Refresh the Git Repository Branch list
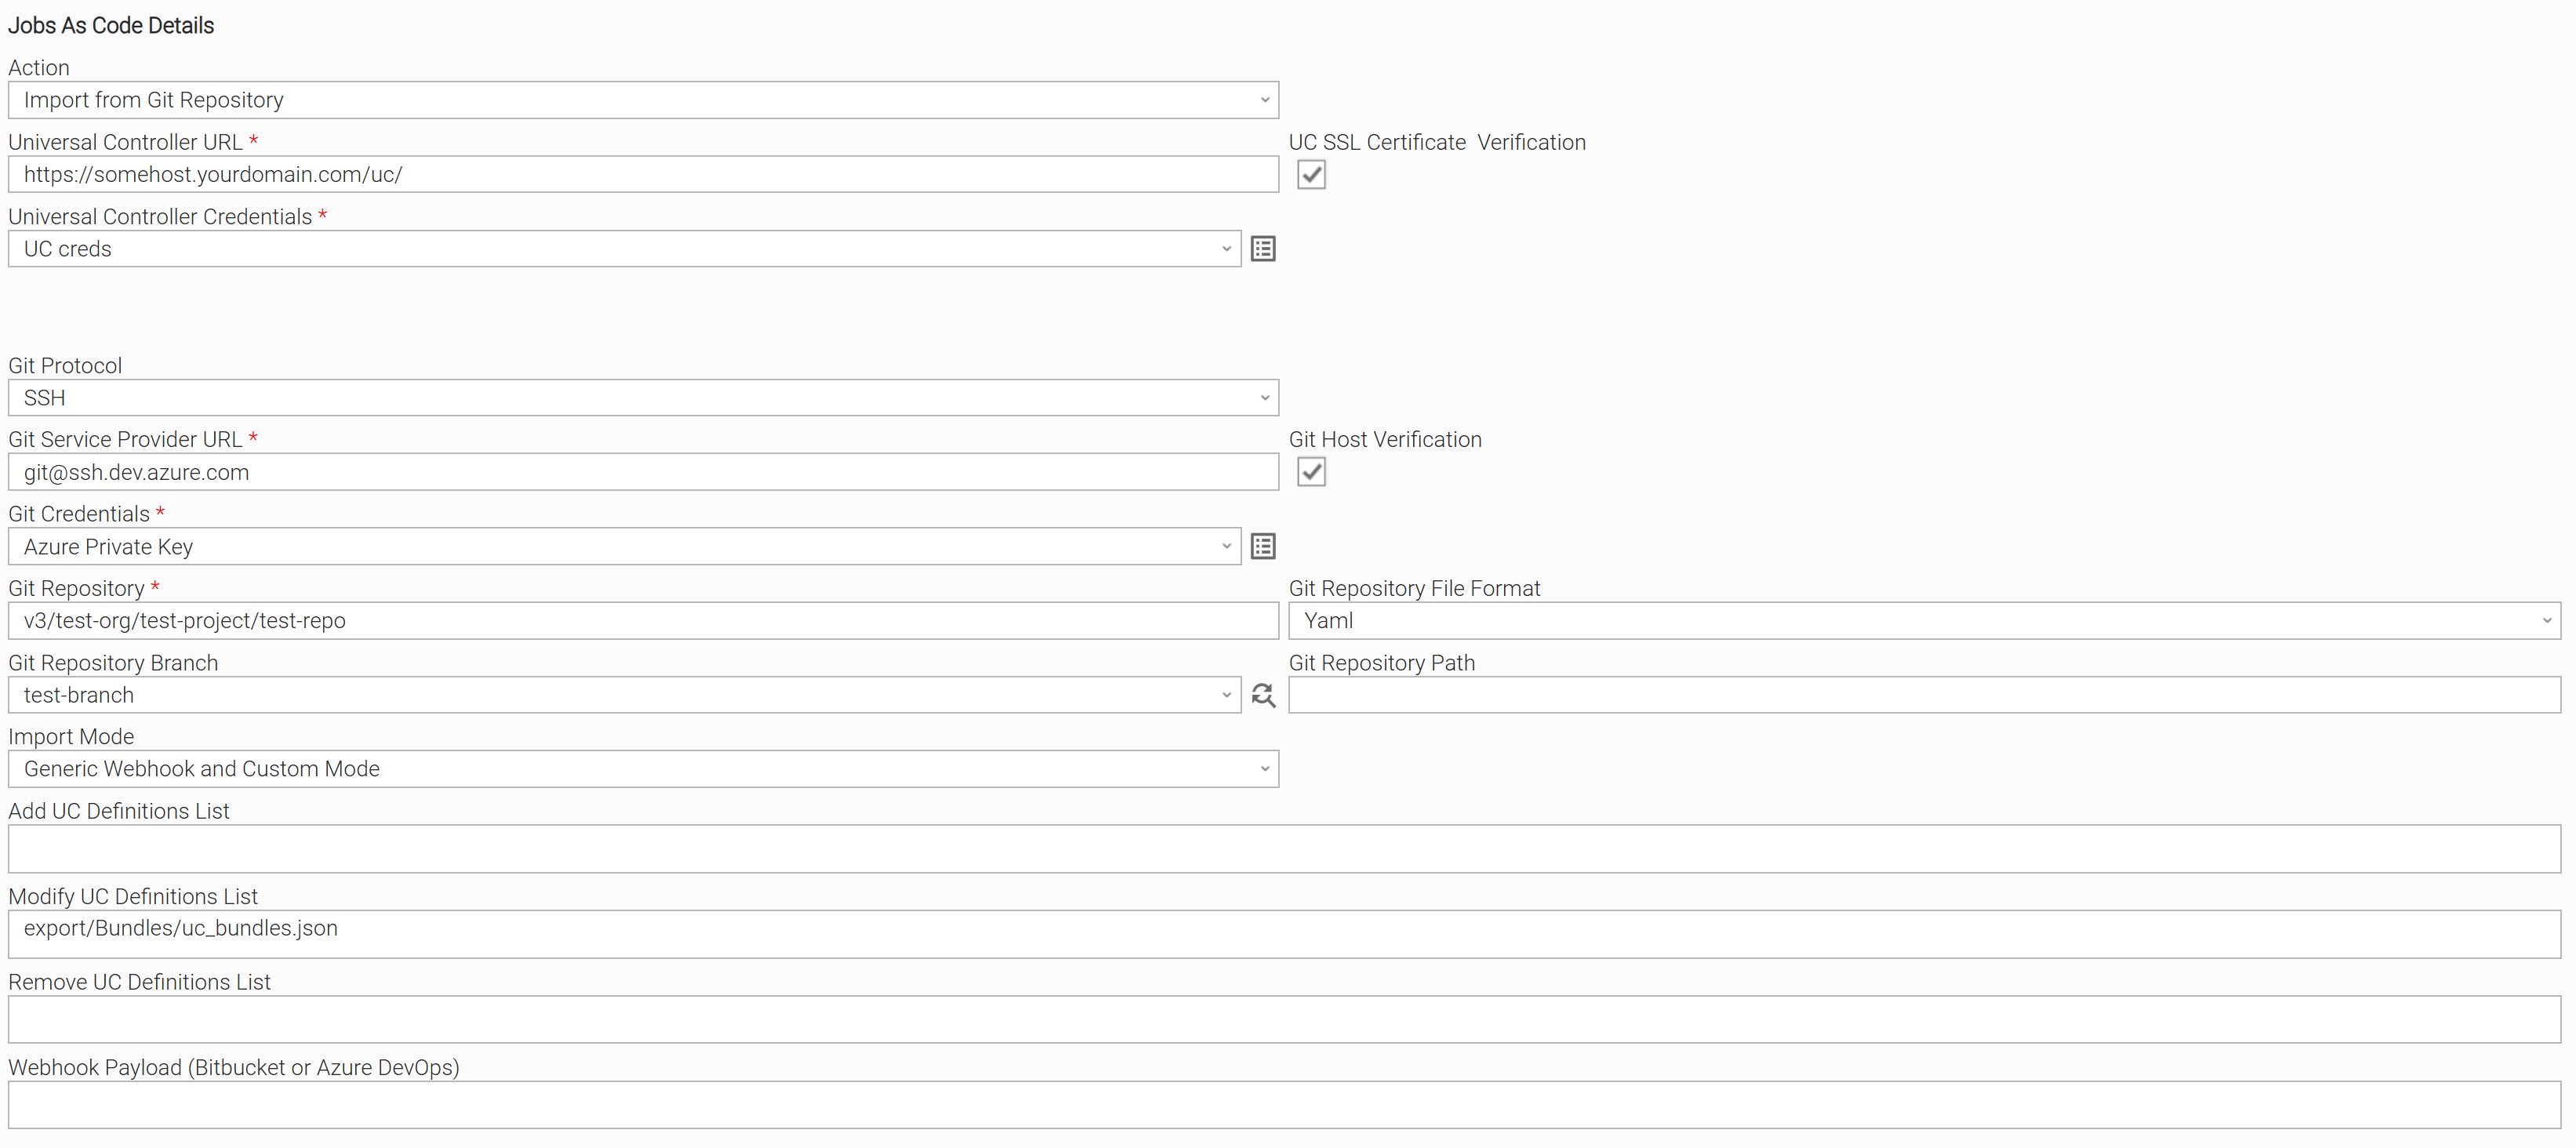2576x1148 pixels. pos(1263,695)
